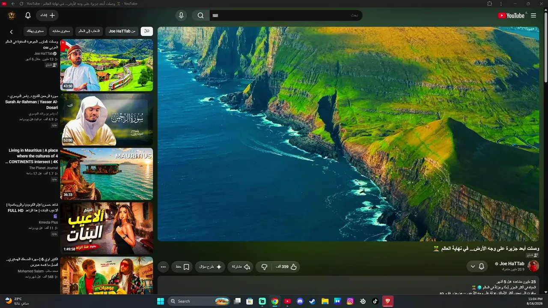Open Brave browser from the taskbar
The image size is (548, 308).
[388, 301]
